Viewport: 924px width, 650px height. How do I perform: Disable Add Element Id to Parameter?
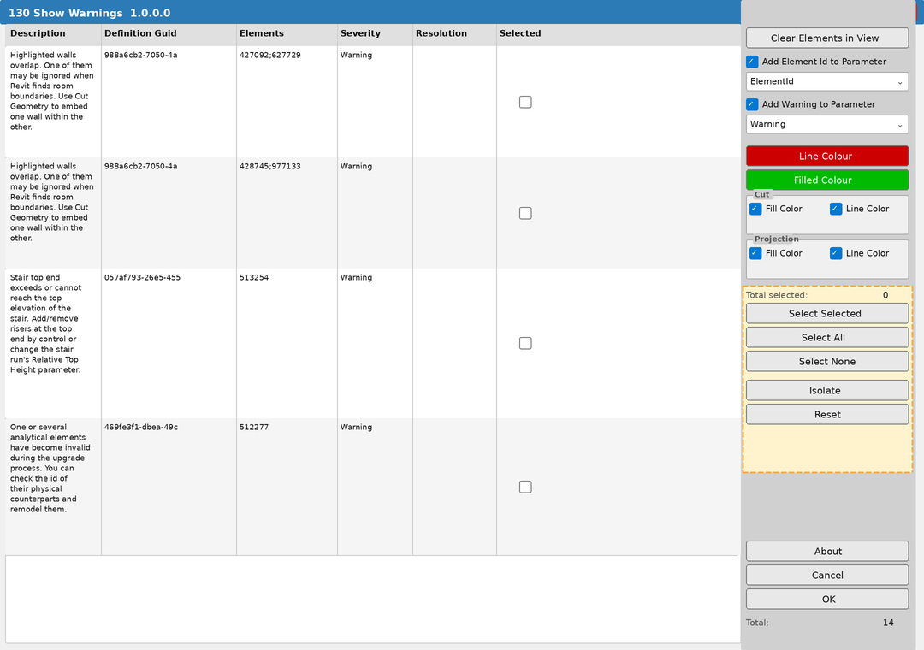tap(751, 61)
